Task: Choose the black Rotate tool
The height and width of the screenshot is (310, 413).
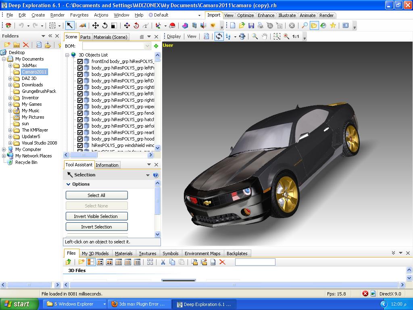Action: [105, 25]
